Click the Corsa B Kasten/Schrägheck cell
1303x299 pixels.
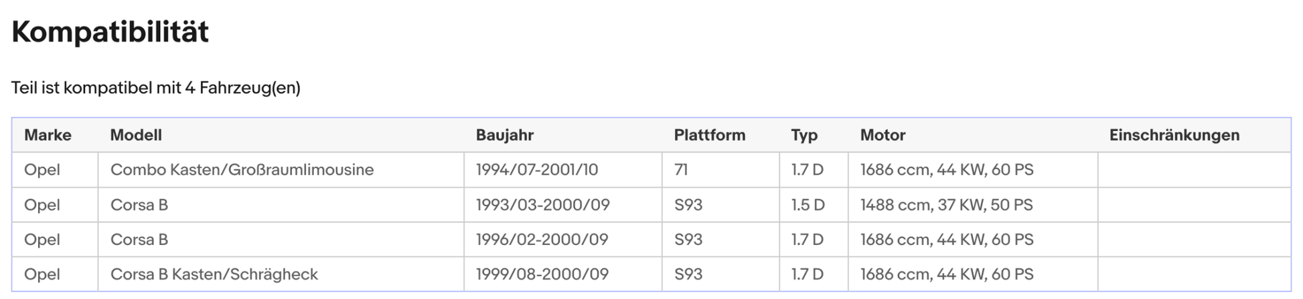(214, 274)
